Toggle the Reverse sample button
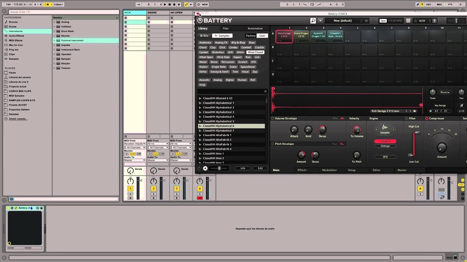The image size is (467, 262). (x=445, y=92)
